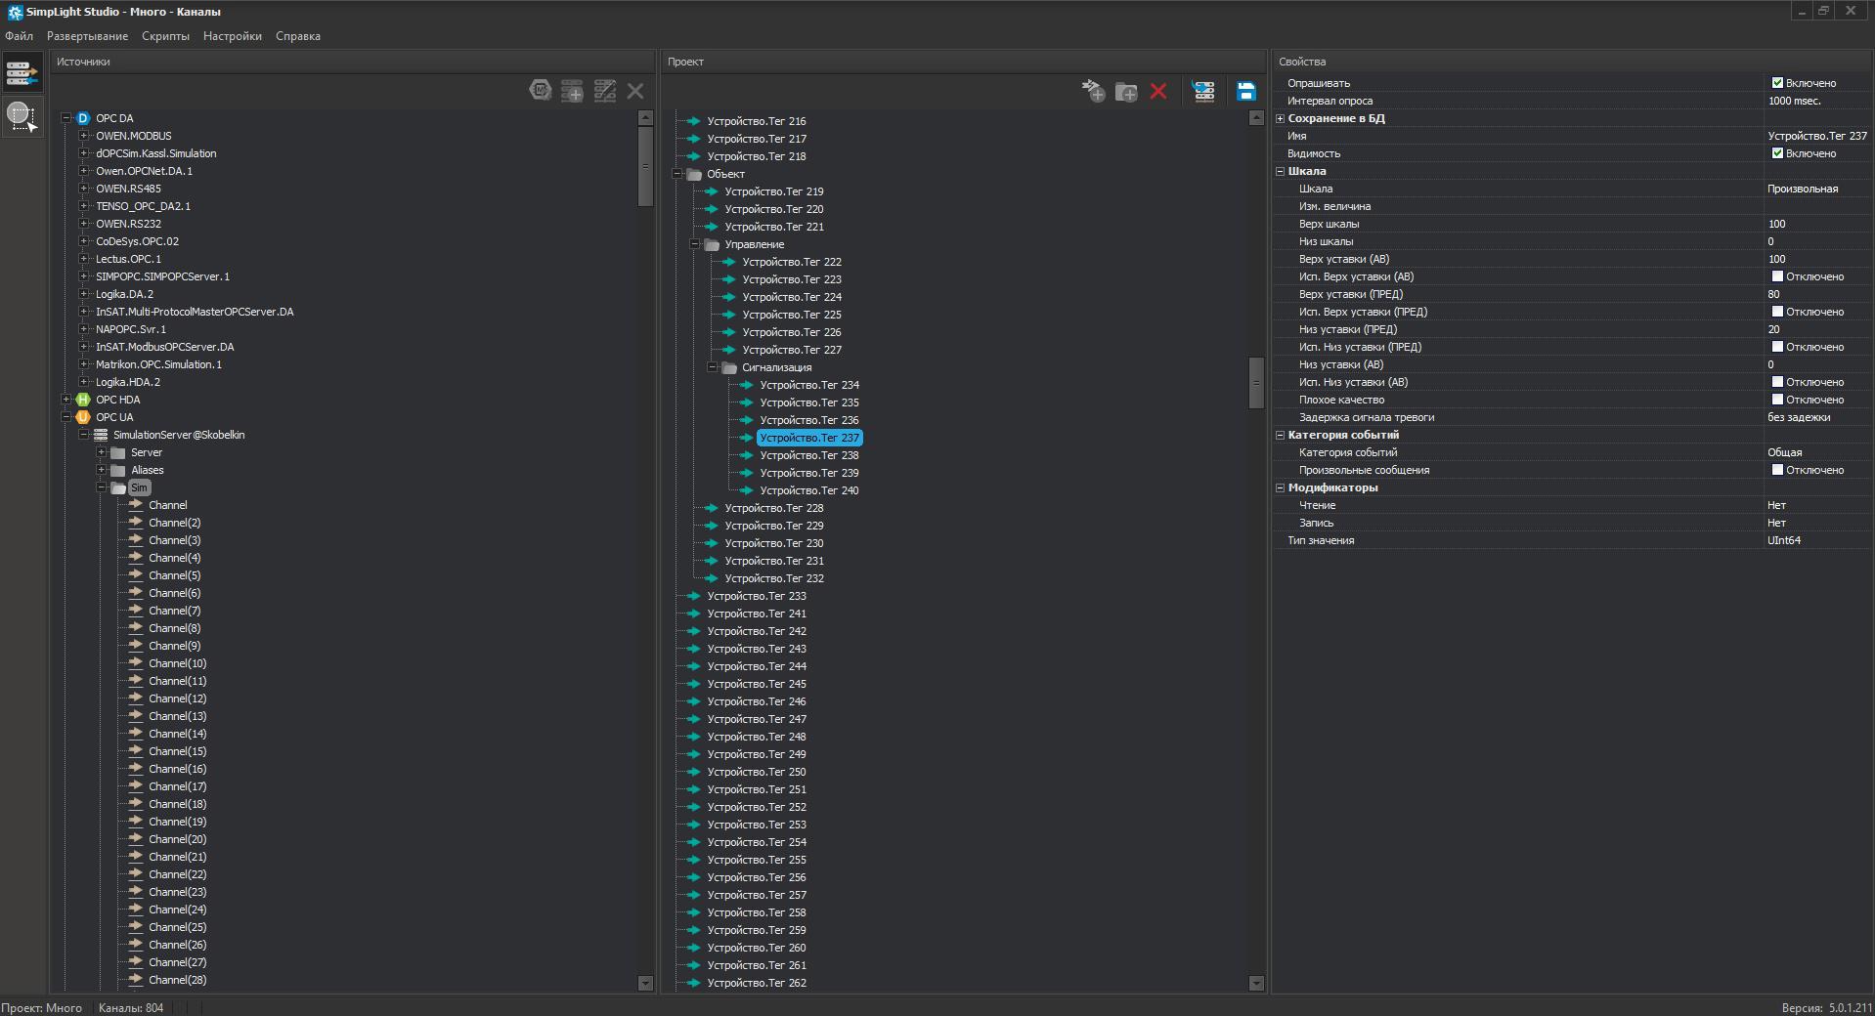Open the Файл menu
The height and width of the screenshot is (1016, 1875).
coord(19,36)
